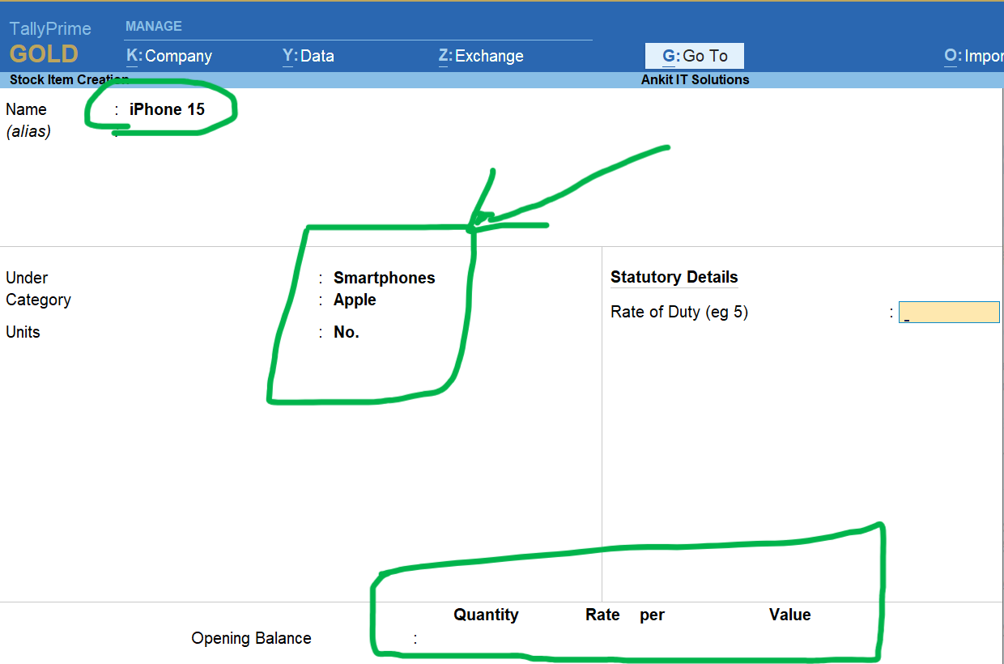Click the Rate of Duty input field
The image size is (1004, 664).
pyautogui.click(x=949, y=313)
